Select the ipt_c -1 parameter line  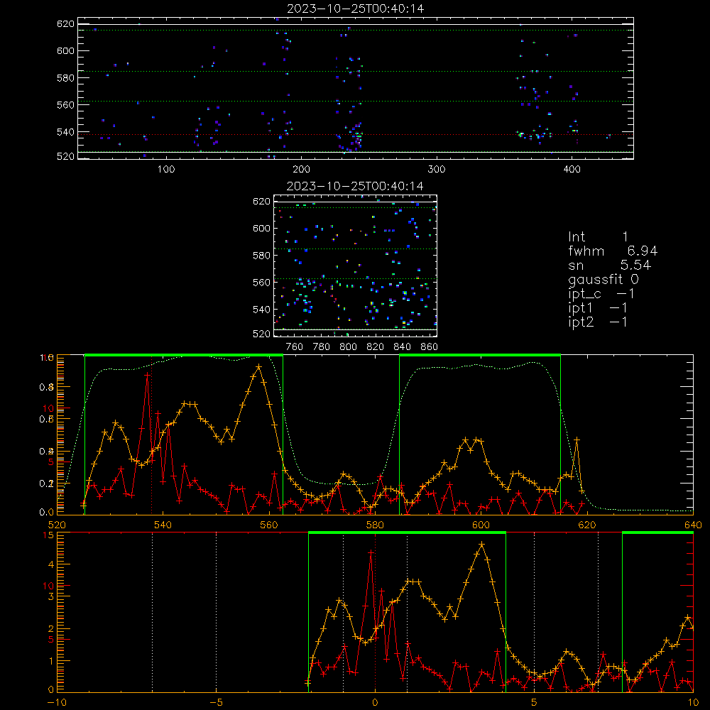click(x=601, y=295)
